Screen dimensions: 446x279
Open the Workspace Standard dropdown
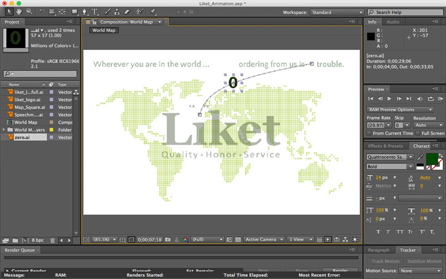(337, 12)
